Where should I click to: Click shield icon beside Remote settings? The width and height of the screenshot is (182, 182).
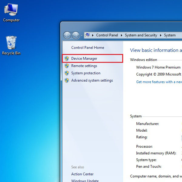(67, 66)
